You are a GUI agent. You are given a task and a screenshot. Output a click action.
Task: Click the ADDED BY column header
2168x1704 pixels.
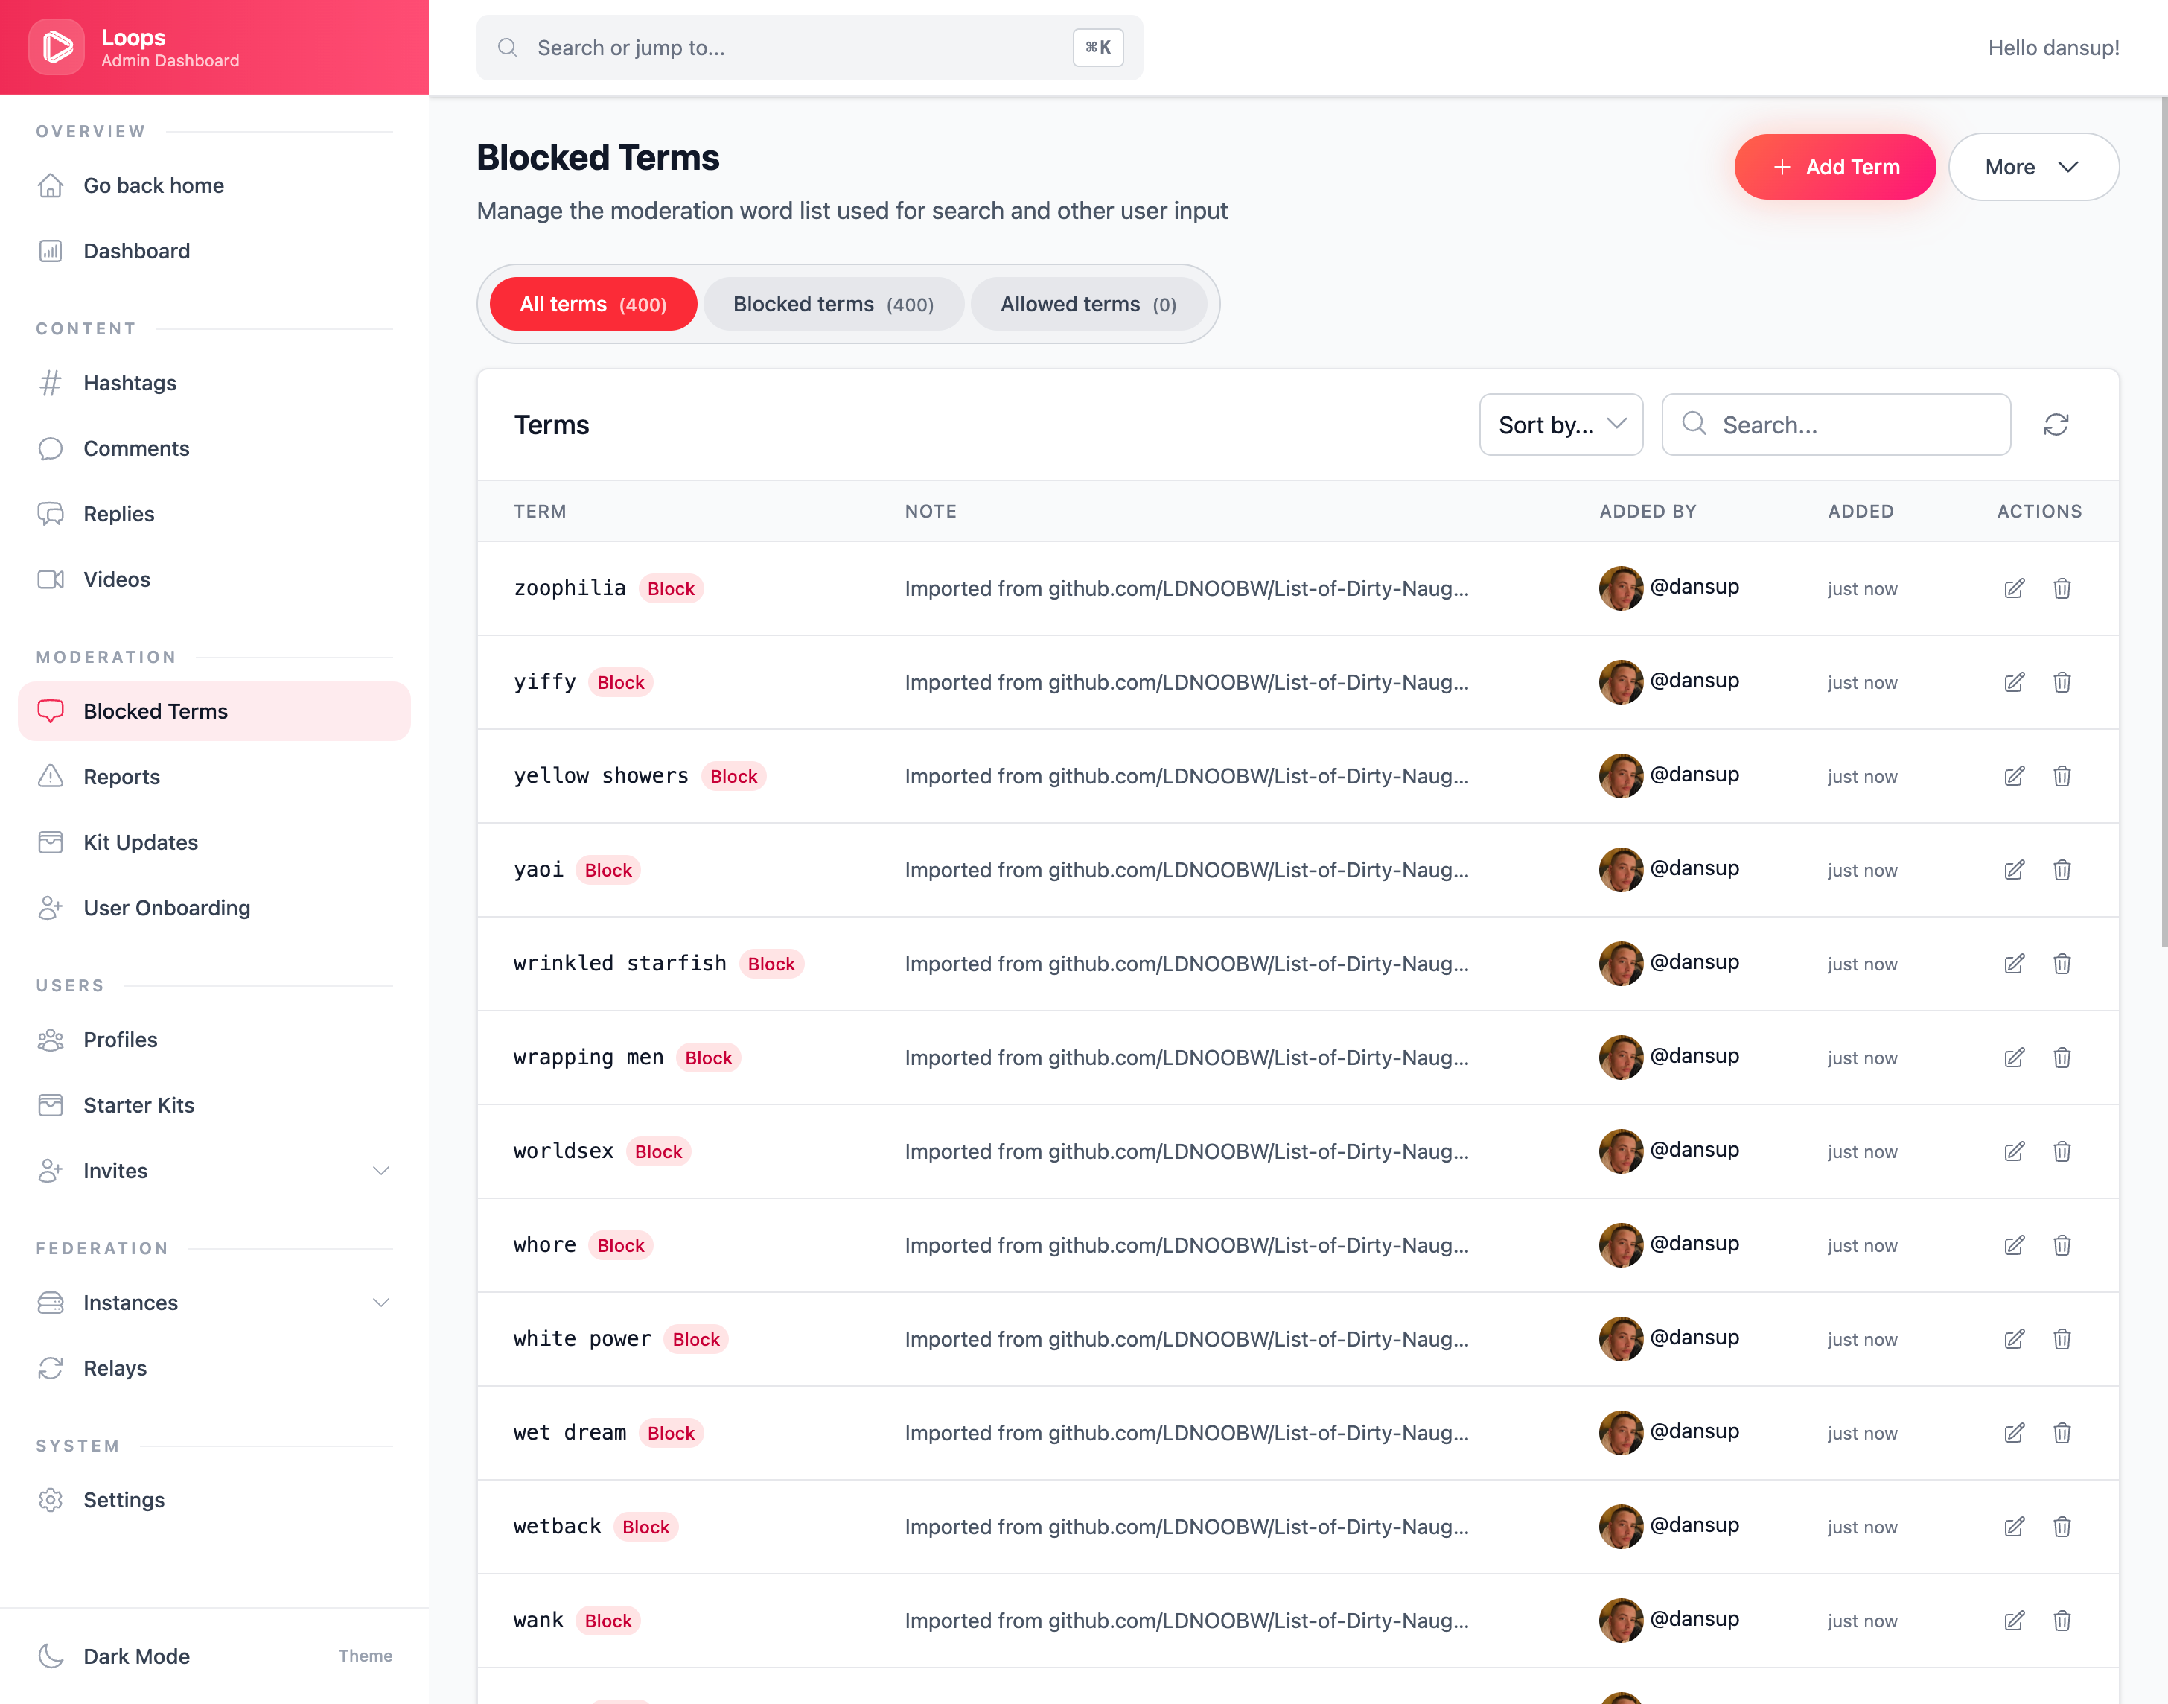point(1648,512)
